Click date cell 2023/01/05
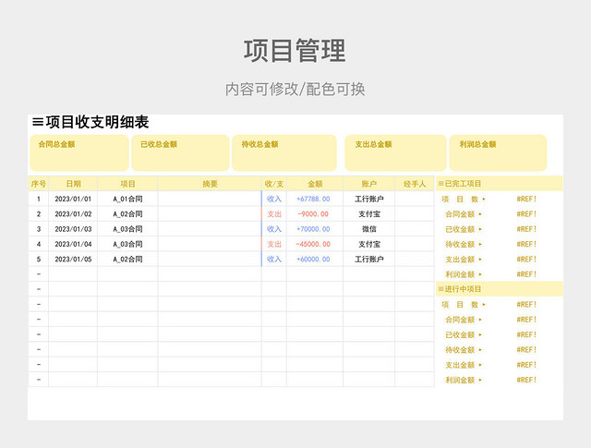 click(73, 259)
